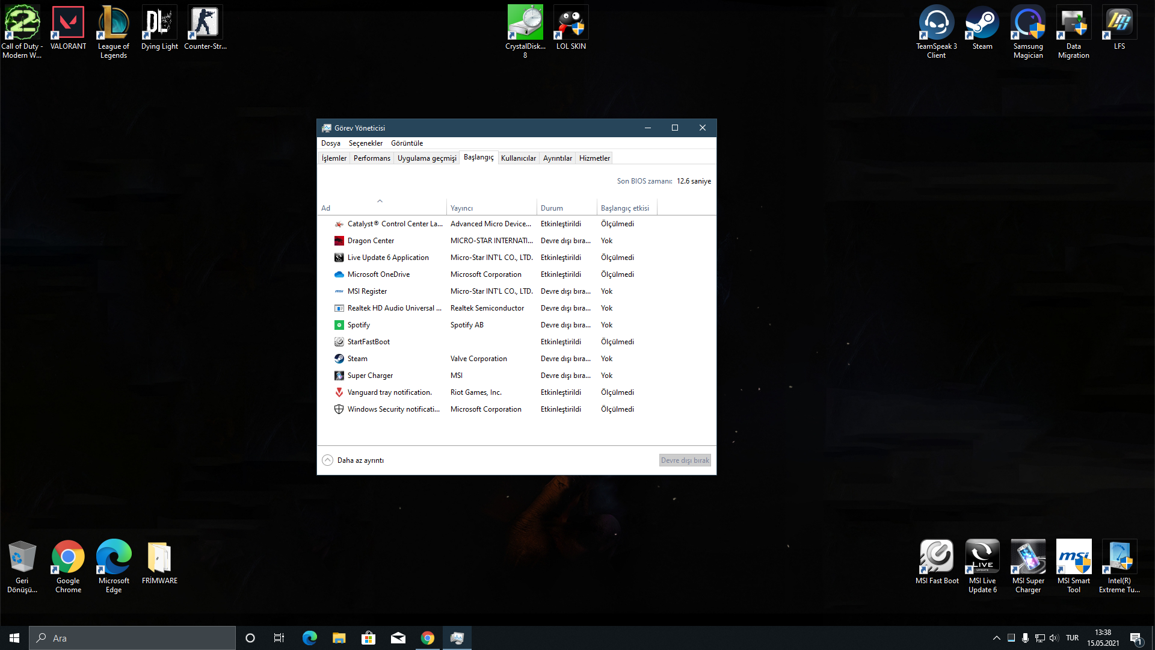Select Vanguard tray notification row

point(516,392)
